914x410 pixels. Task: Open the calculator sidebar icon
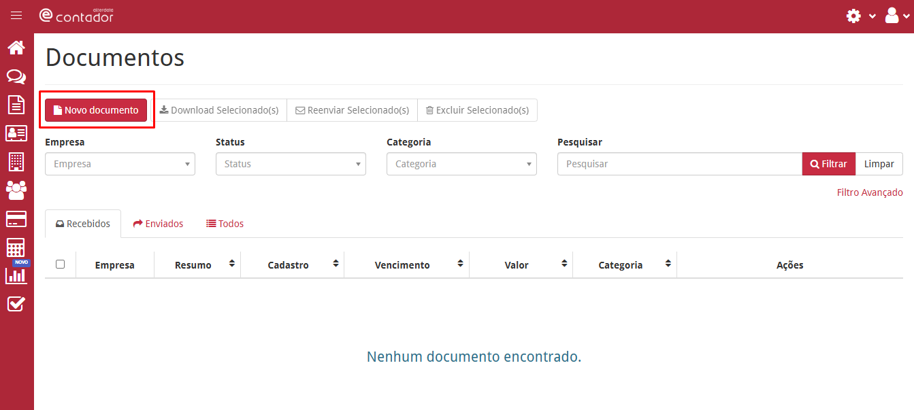[16, 247]
